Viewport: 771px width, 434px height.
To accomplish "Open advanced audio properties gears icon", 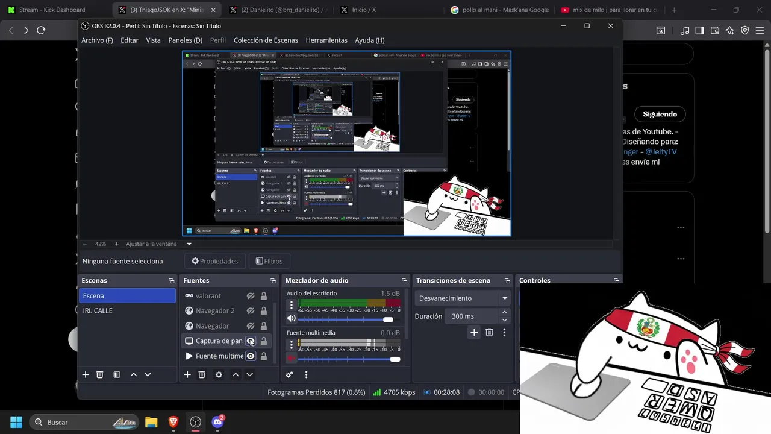I will tap(290, 374).
